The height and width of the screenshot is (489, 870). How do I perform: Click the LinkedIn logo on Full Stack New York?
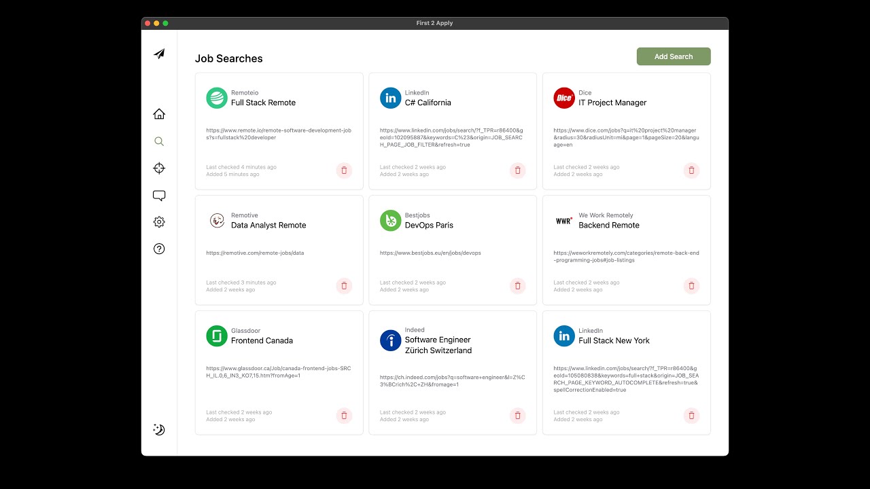tap(564, 336)
